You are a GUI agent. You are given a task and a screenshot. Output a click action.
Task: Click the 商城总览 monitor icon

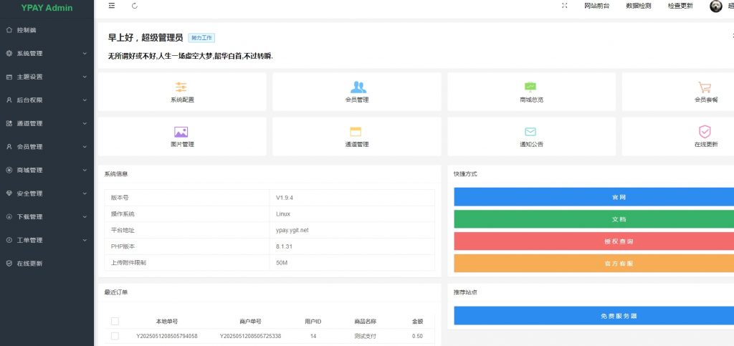point(530,87)
